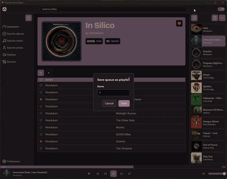Close the Save queue as playlist dialog
The image size is (227, 179).
[x=129, y=78]
